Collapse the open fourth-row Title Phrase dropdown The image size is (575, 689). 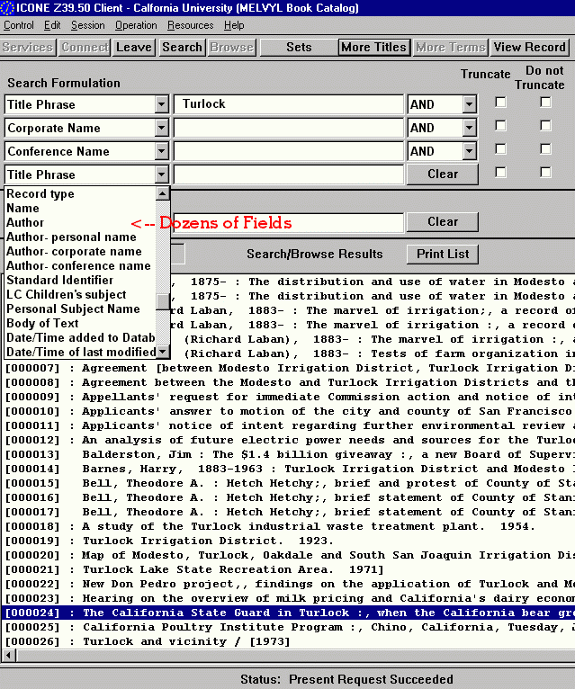tap(162, 174)
